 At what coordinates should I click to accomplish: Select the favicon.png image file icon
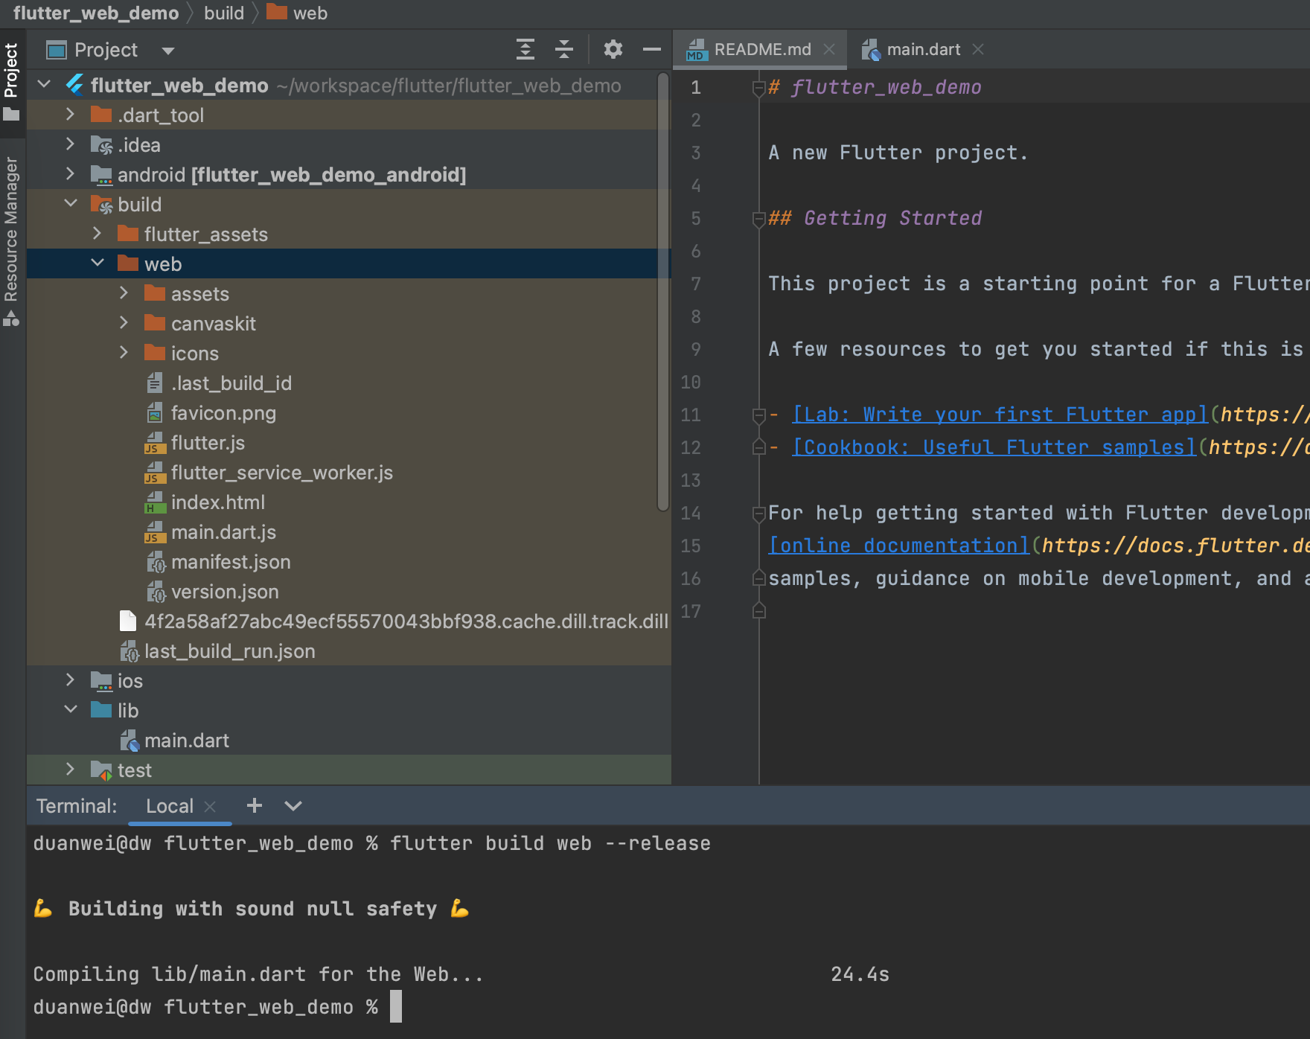[x=155, y=412]
